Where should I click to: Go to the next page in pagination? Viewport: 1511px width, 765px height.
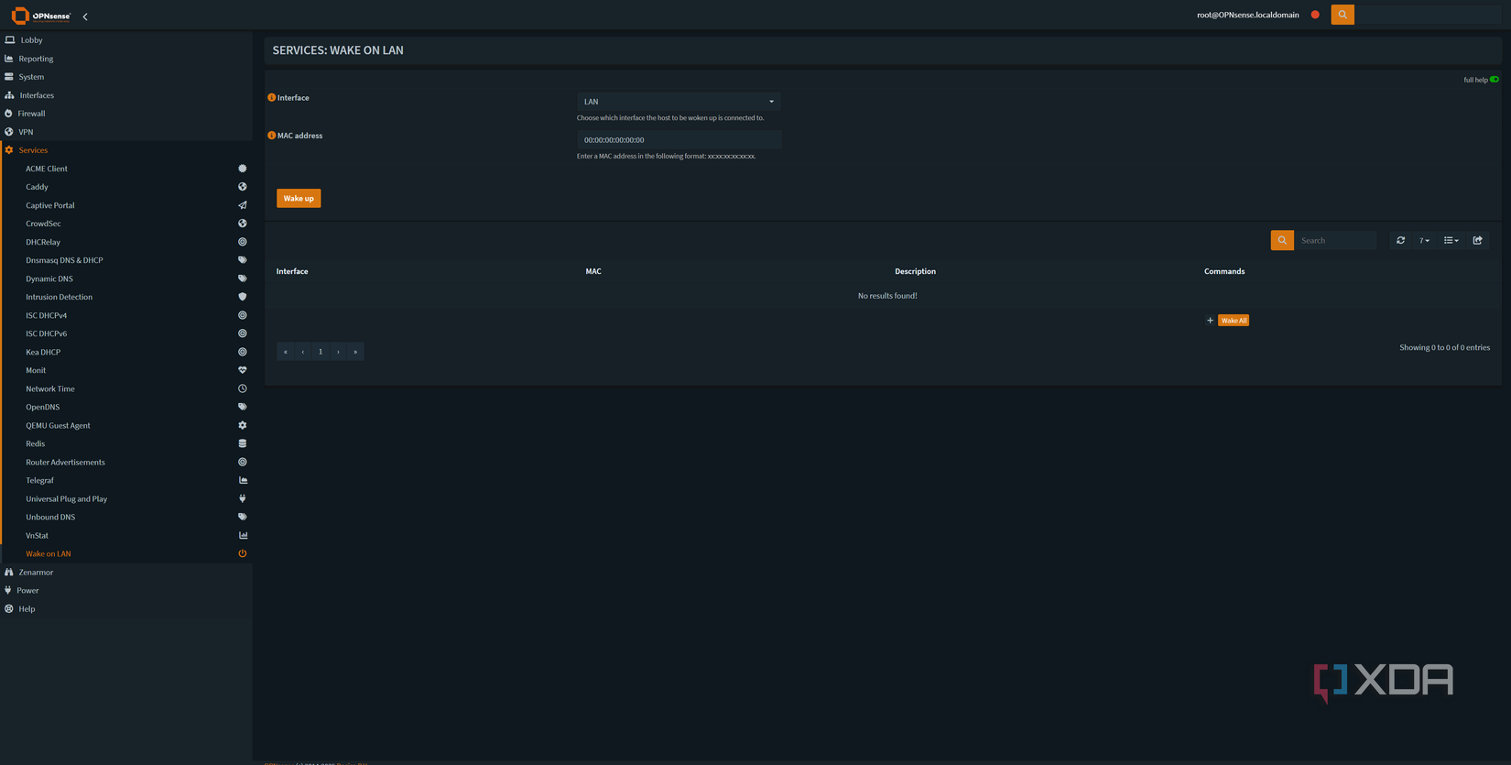coord(338,352)
